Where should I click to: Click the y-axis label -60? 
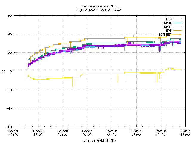pos(9,127)
